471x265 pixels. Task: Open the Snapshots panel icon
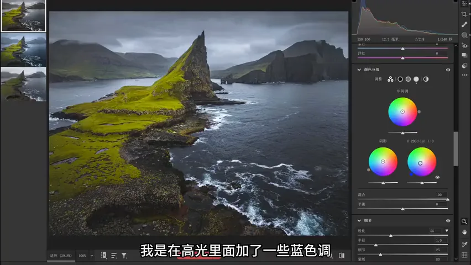click(464, 55)
